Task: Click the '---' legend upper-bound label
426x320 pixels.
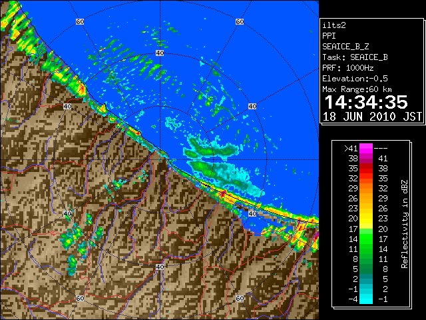Action: tap(381, 148)
